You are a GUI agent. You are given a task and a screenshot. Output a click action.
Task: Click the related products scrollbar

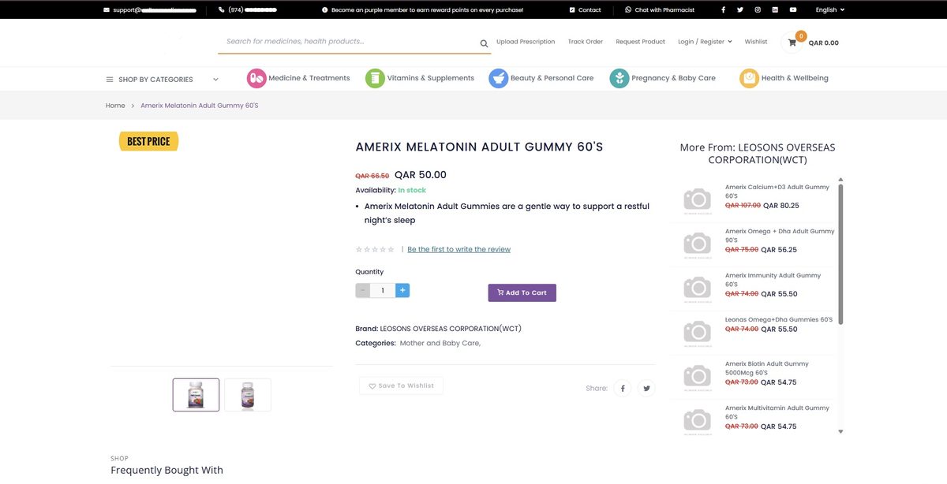840,254
